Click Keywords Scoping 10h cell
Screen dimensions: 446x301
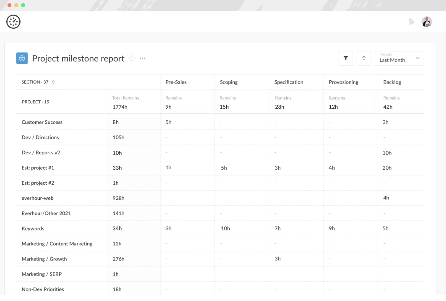[225, 228]
